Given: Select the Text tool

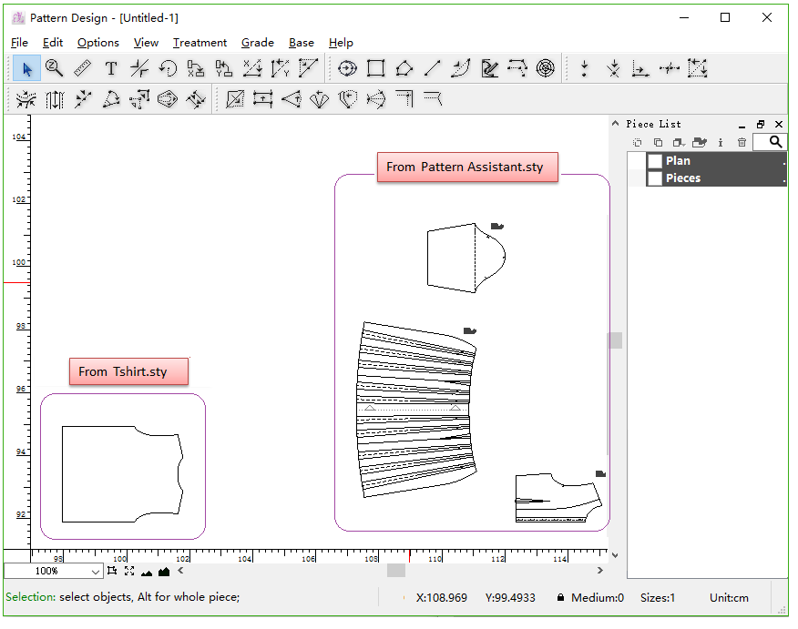Looking at the screenshot, I should 111,68.
